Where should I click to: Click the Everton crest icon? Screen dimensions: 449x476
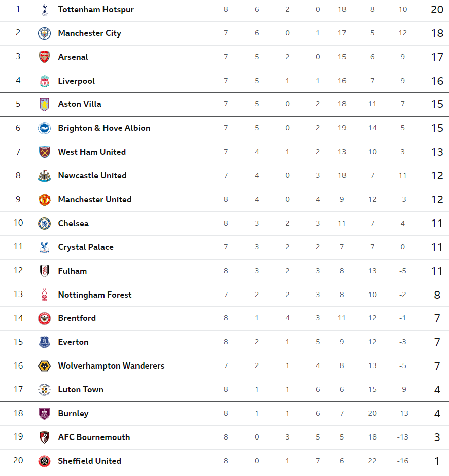pyautogui.click(x=44, y=342)
